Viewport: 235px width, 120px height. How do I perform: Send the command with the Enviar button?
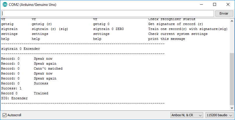(224, 13)
